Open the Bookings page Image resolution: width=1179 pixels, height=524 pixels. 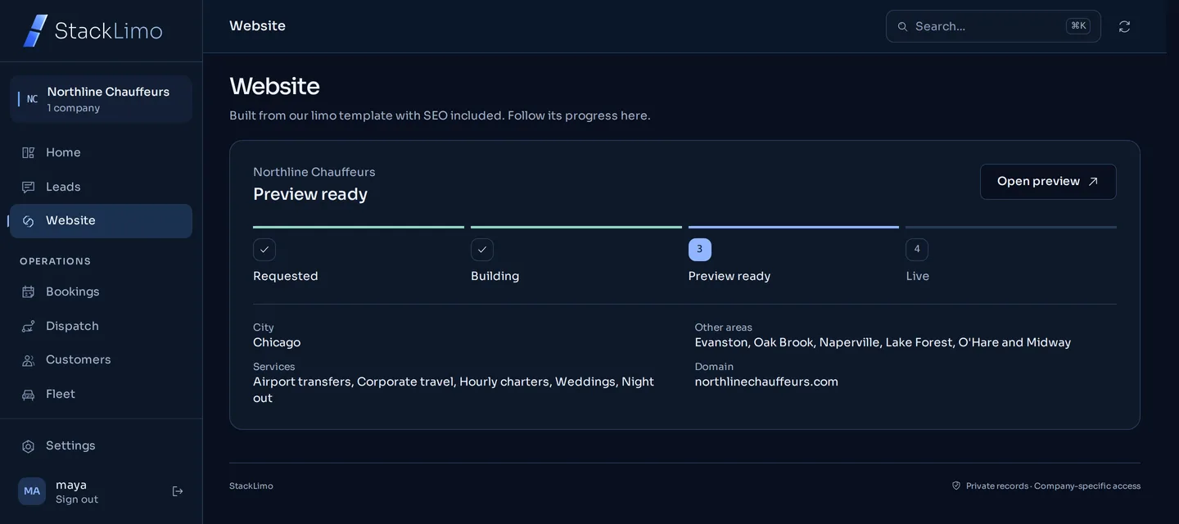pyautogui.click(x=101, y=292)
